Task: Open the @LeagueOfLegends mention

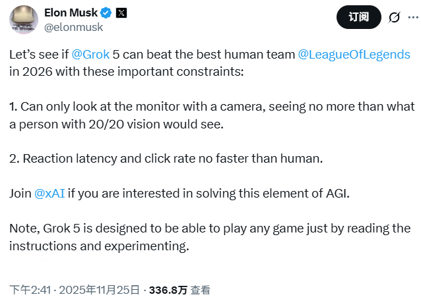Action: [x=354, y=55]
